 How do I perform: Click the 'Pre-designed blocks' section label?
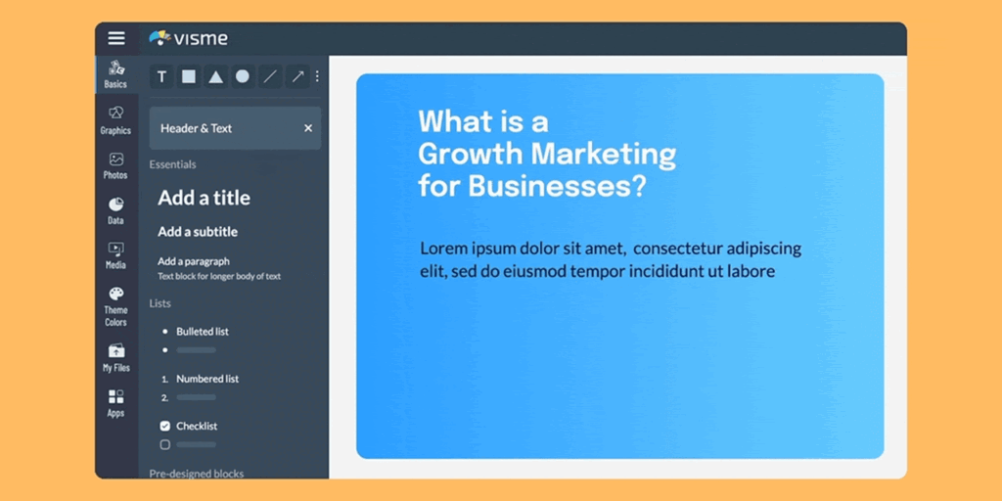pyautogui.click(x=196, y=474)
